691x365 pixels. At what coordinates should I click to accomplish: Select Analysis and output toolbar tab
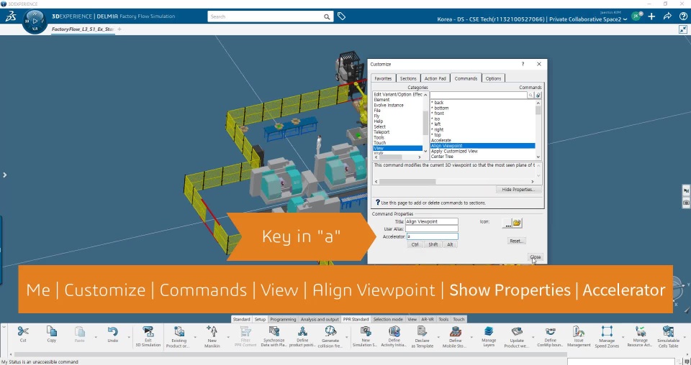coord(320,319)
